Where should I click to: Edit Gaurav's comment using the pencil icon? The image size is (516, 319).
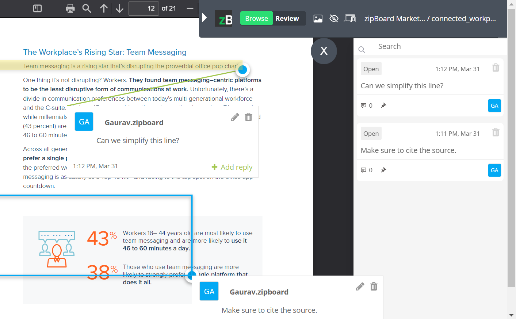coord(235,117)
